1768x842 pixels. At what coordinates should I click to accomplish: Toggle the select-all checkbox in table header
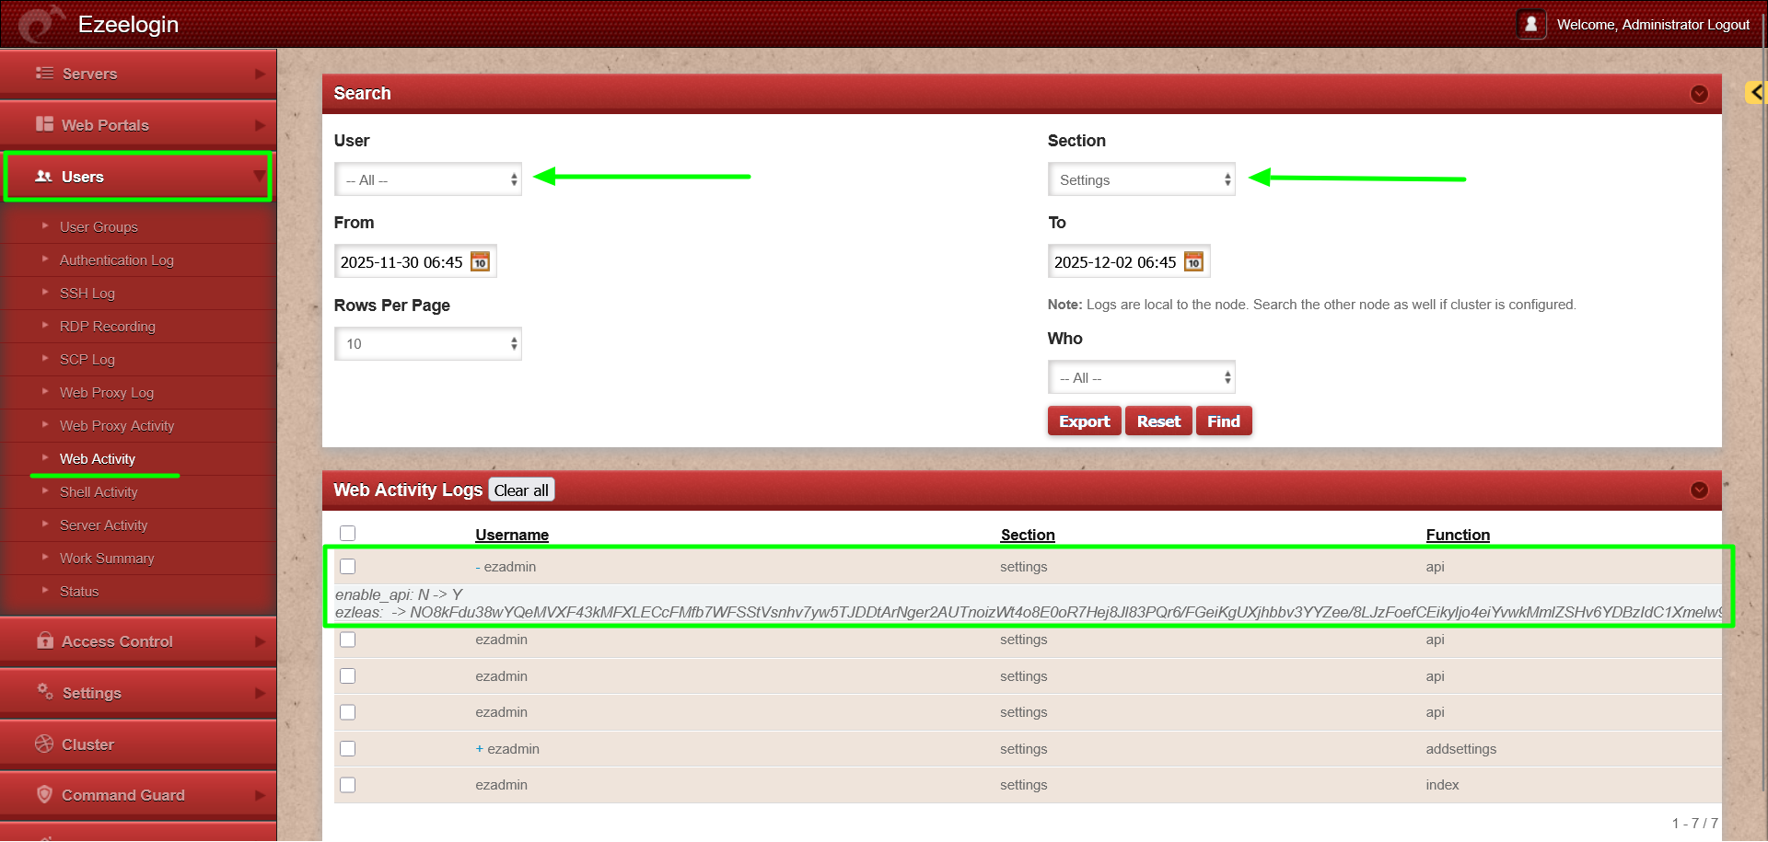[347, 534]
